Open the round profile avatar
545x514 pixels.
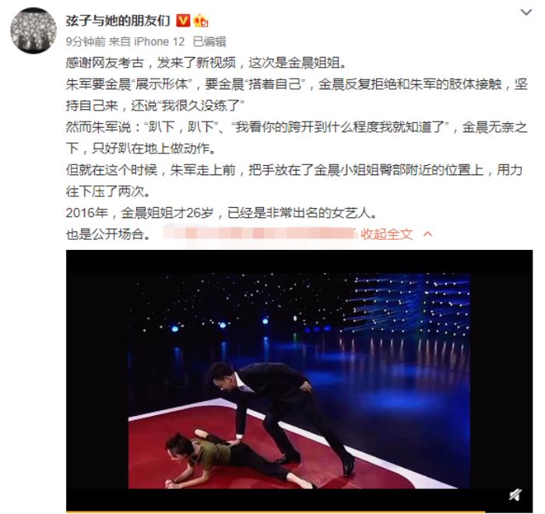click(x=33, y=30)
